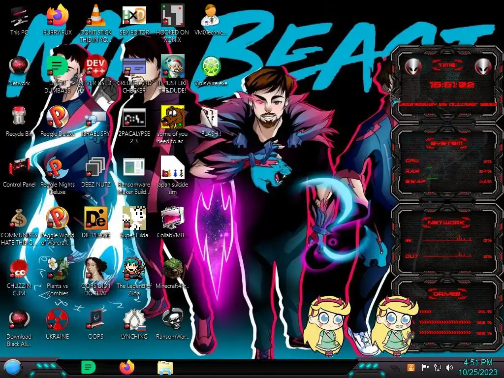Click the network tray icon

pos(437,367)
